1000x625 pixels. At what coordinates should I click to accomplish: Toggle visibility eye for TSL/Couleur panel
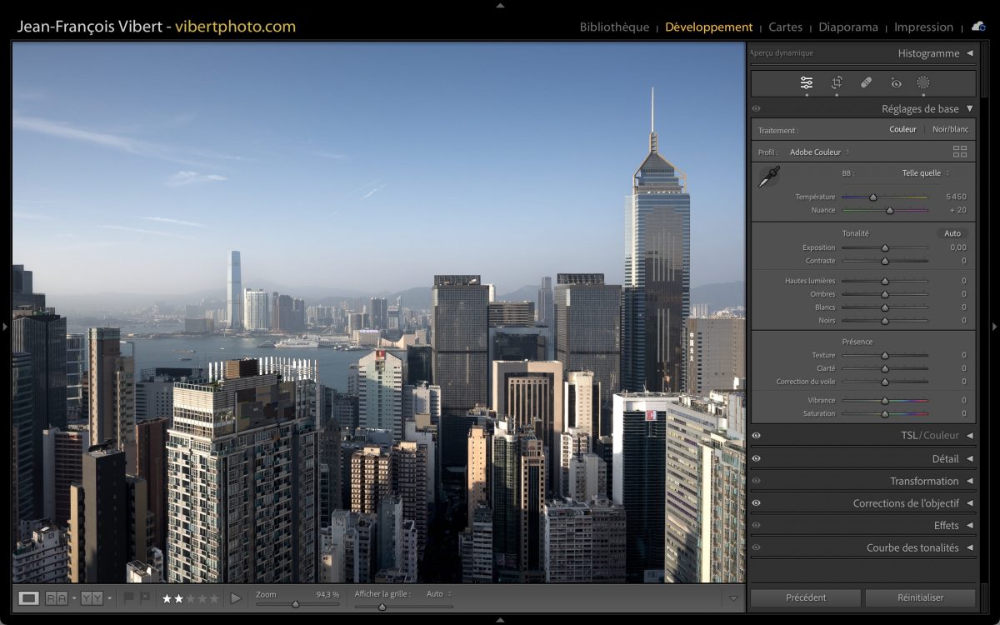point(757,436)
